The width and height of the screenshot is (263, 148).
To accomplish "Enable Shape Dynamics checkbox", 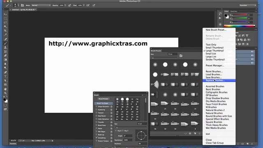I will click(97, 106).
